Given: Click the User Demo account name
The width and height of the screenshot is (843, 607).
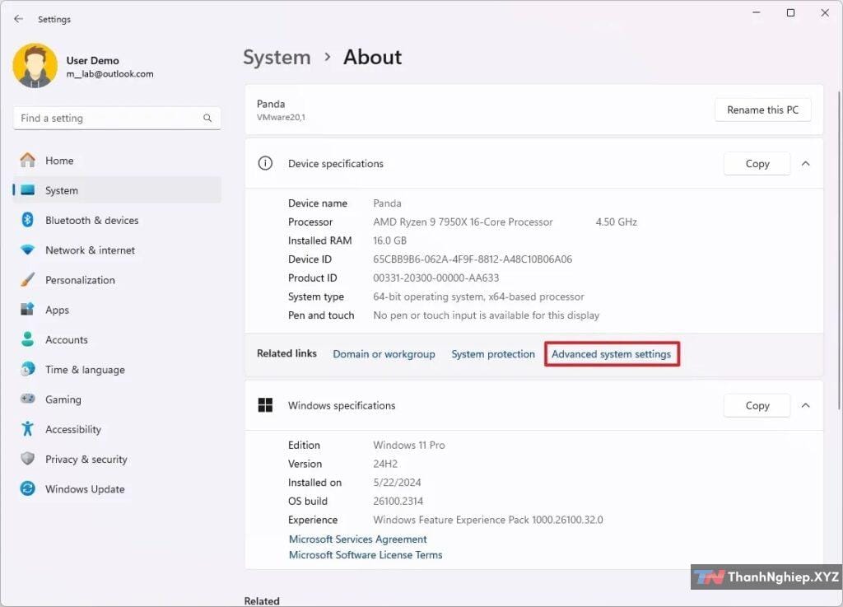Looking at the screenshot, I should 92,60.
